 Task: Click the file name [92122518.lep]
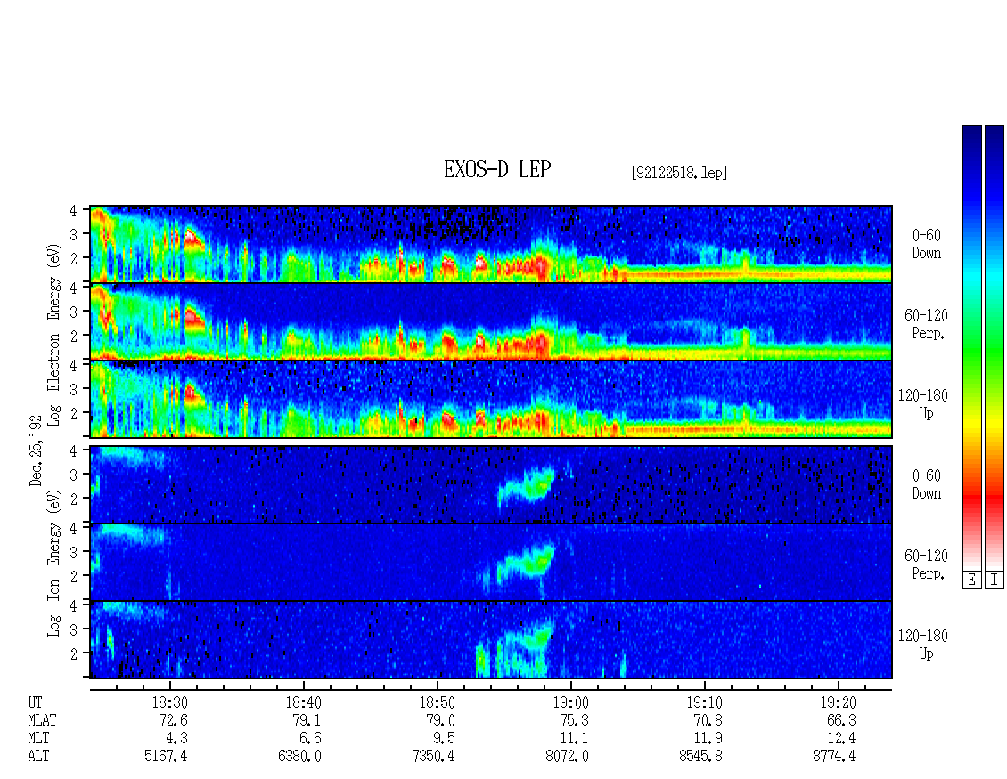pyautogui.click(x=679, y=173)
